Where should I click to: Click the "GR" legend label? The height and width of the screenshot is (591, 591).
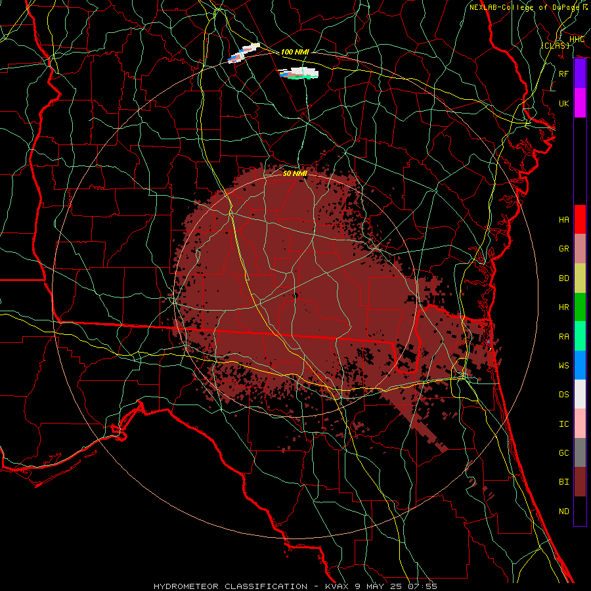tap(564, 249)
